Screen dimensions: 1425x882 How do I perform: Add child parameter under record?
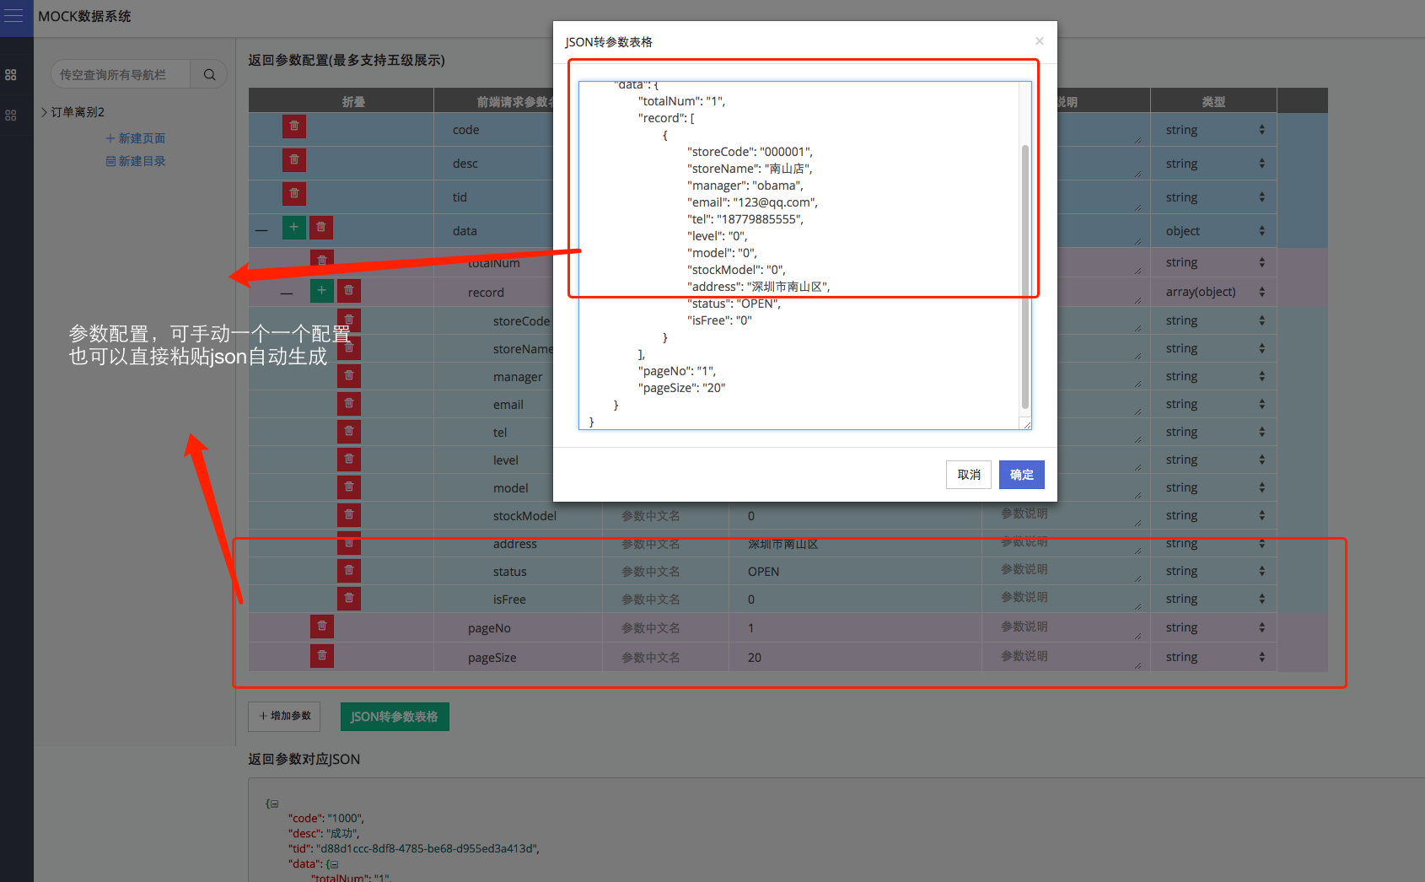321,291
